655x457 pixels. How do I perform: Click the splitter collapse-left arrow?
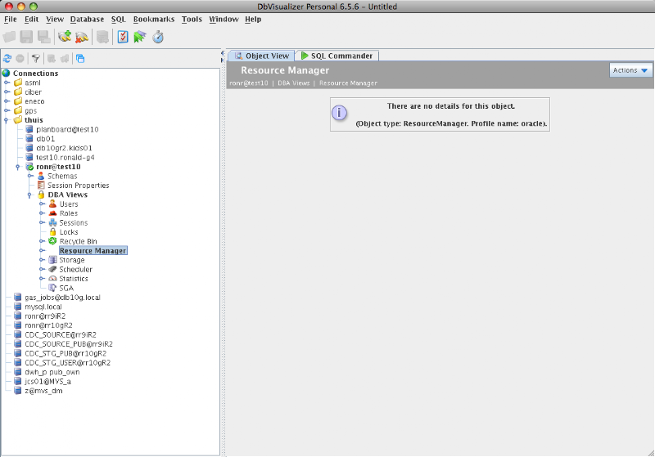pos(222,53)
